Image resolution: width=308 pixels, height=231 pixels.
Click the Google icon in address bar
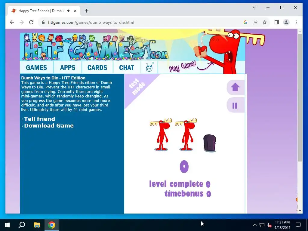tap(245, 22)
